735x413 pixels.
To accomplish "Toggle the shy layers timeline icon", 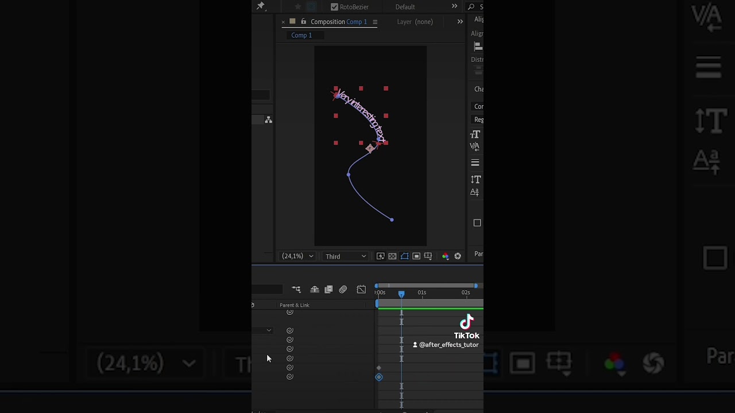I will (x=315, y=290).
